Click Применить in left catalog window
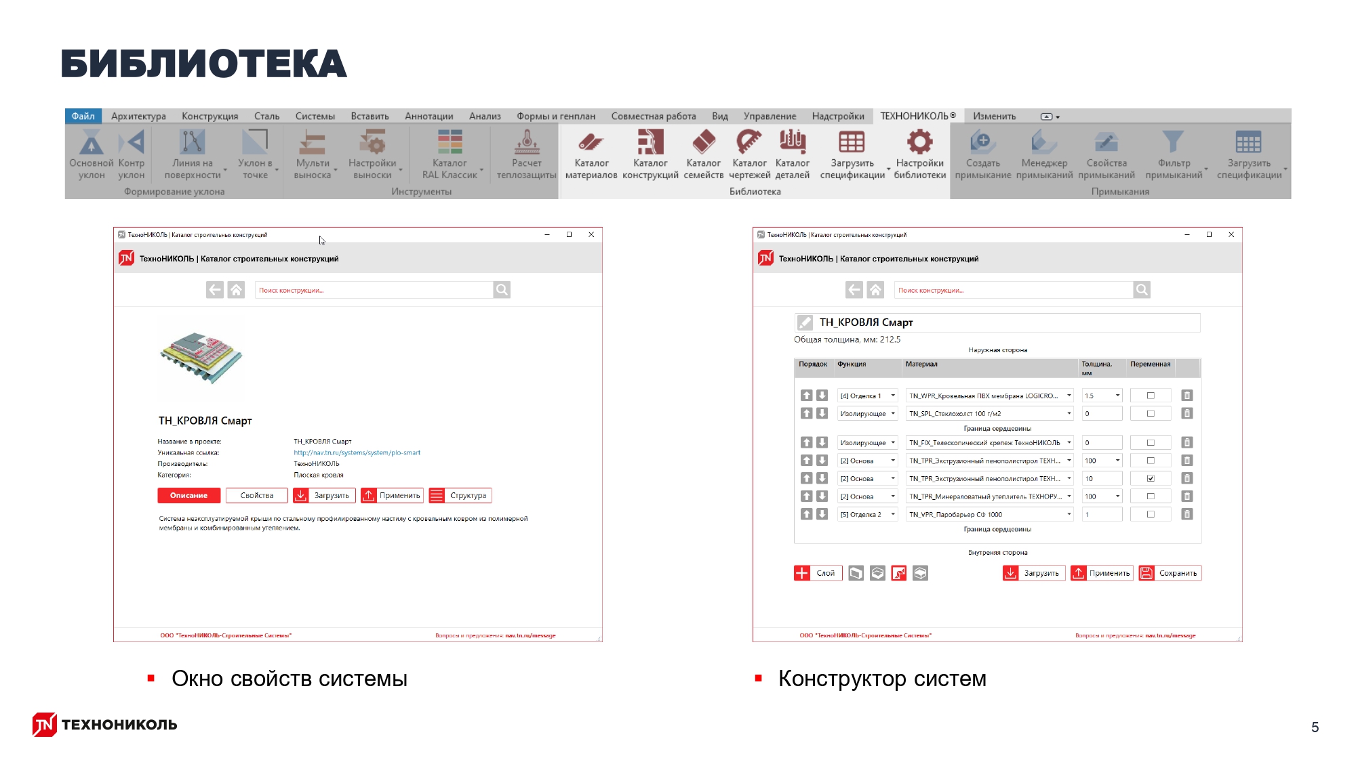This screenshot has height=762, width=1356. click(x=393, y=496)
